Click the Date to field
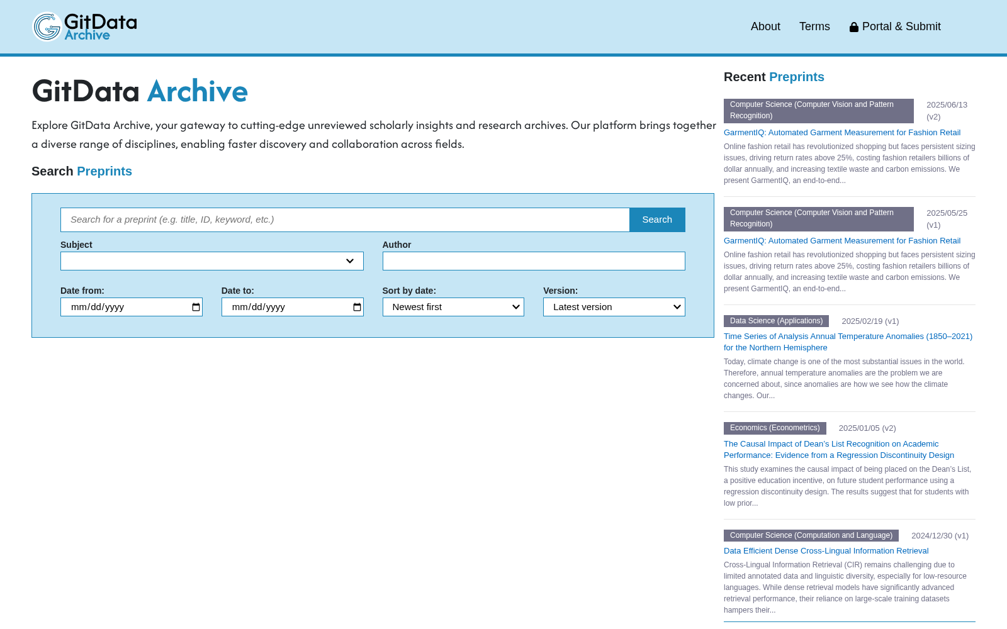 coord(293,307)
